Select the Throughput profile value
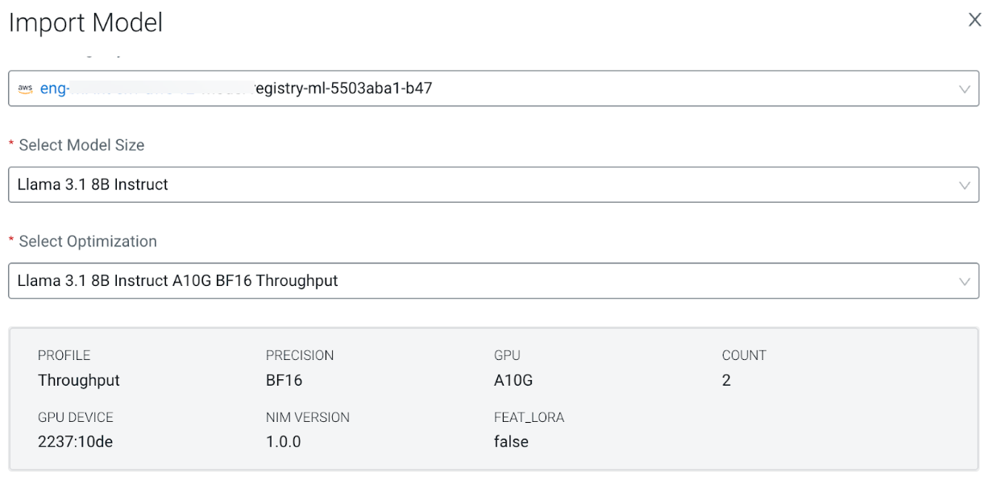Screen dimensions: 988x488 pos(79,380)
